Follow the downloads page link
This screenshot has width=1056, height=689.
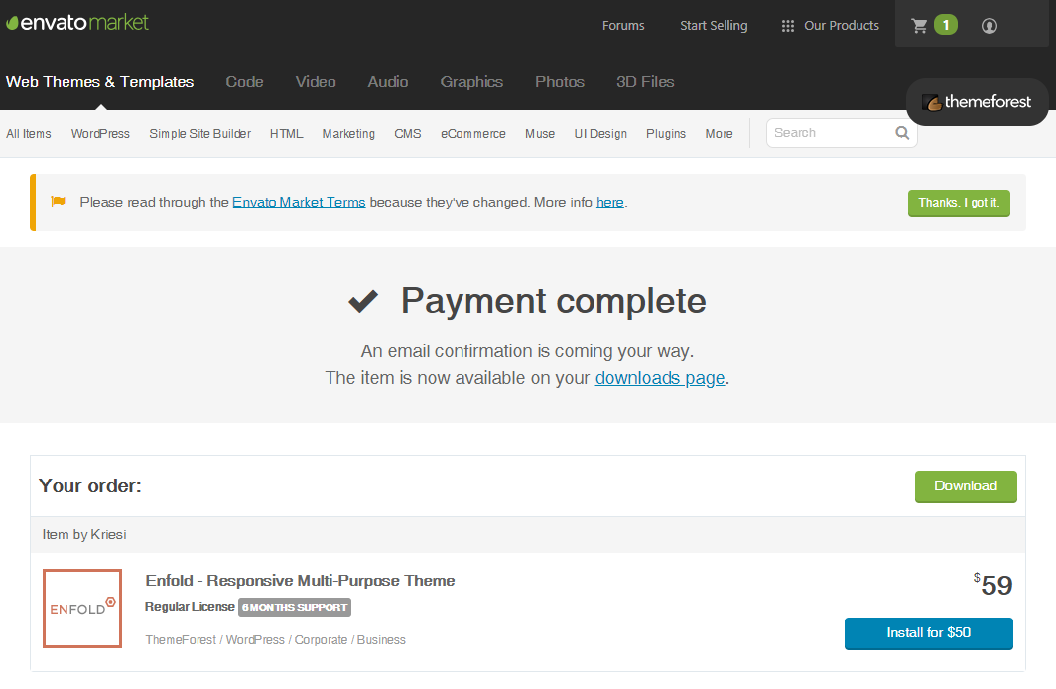659,378
